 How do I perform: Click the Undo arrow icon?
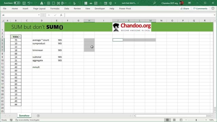point(29,3)
